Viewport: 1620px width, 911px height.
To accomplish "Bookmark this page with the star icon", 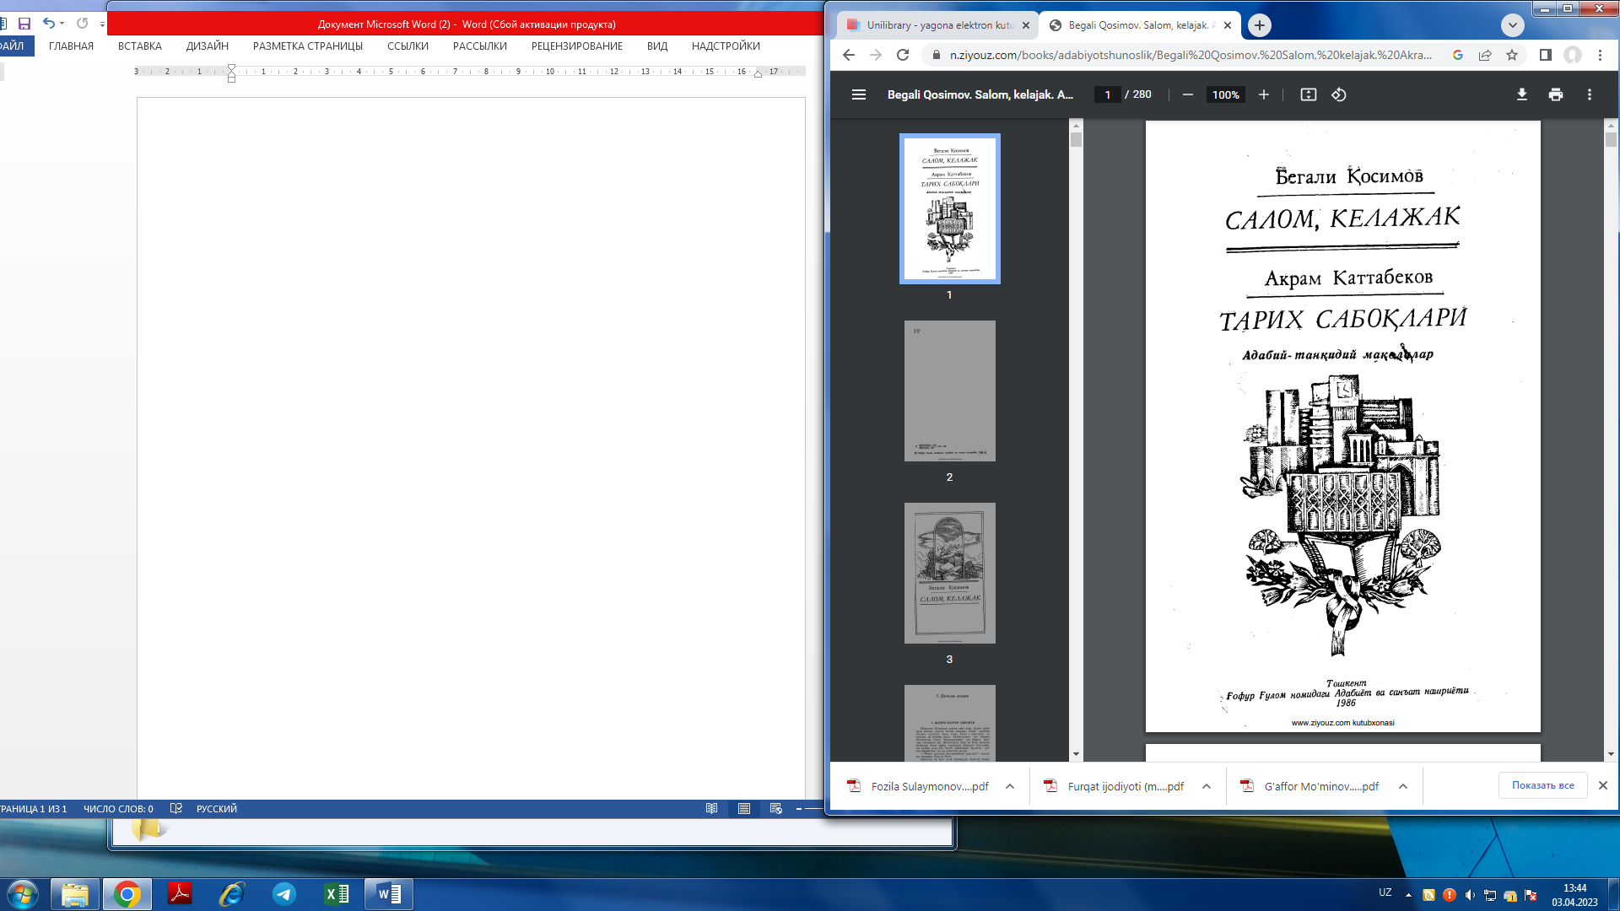I will click(x=1512, y=55).
